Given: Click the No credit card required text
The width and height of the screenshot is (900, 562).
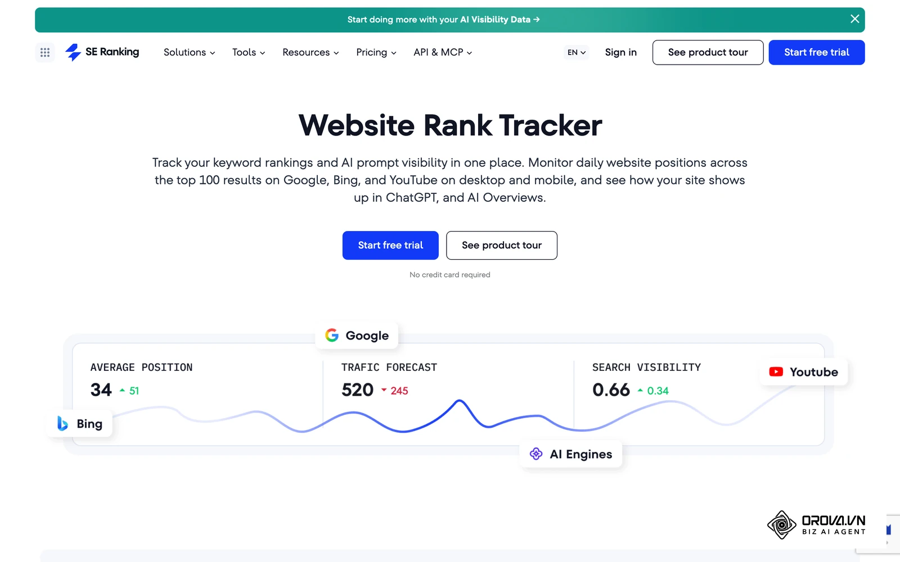Looking at the screenshot, I should [450, 275].
